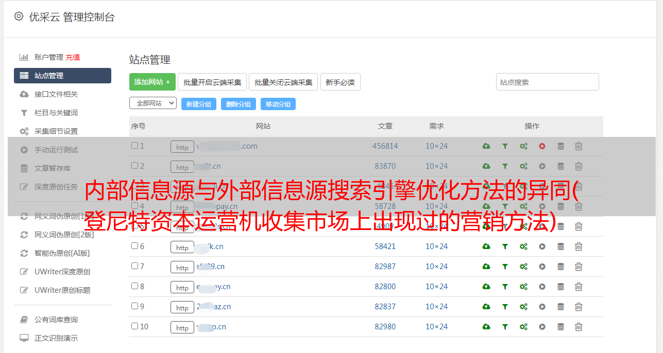Click the filter icon in row 1

tap(505, 146)
